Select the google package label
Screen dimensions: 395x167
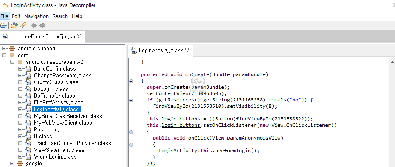(x=34, y=164)
